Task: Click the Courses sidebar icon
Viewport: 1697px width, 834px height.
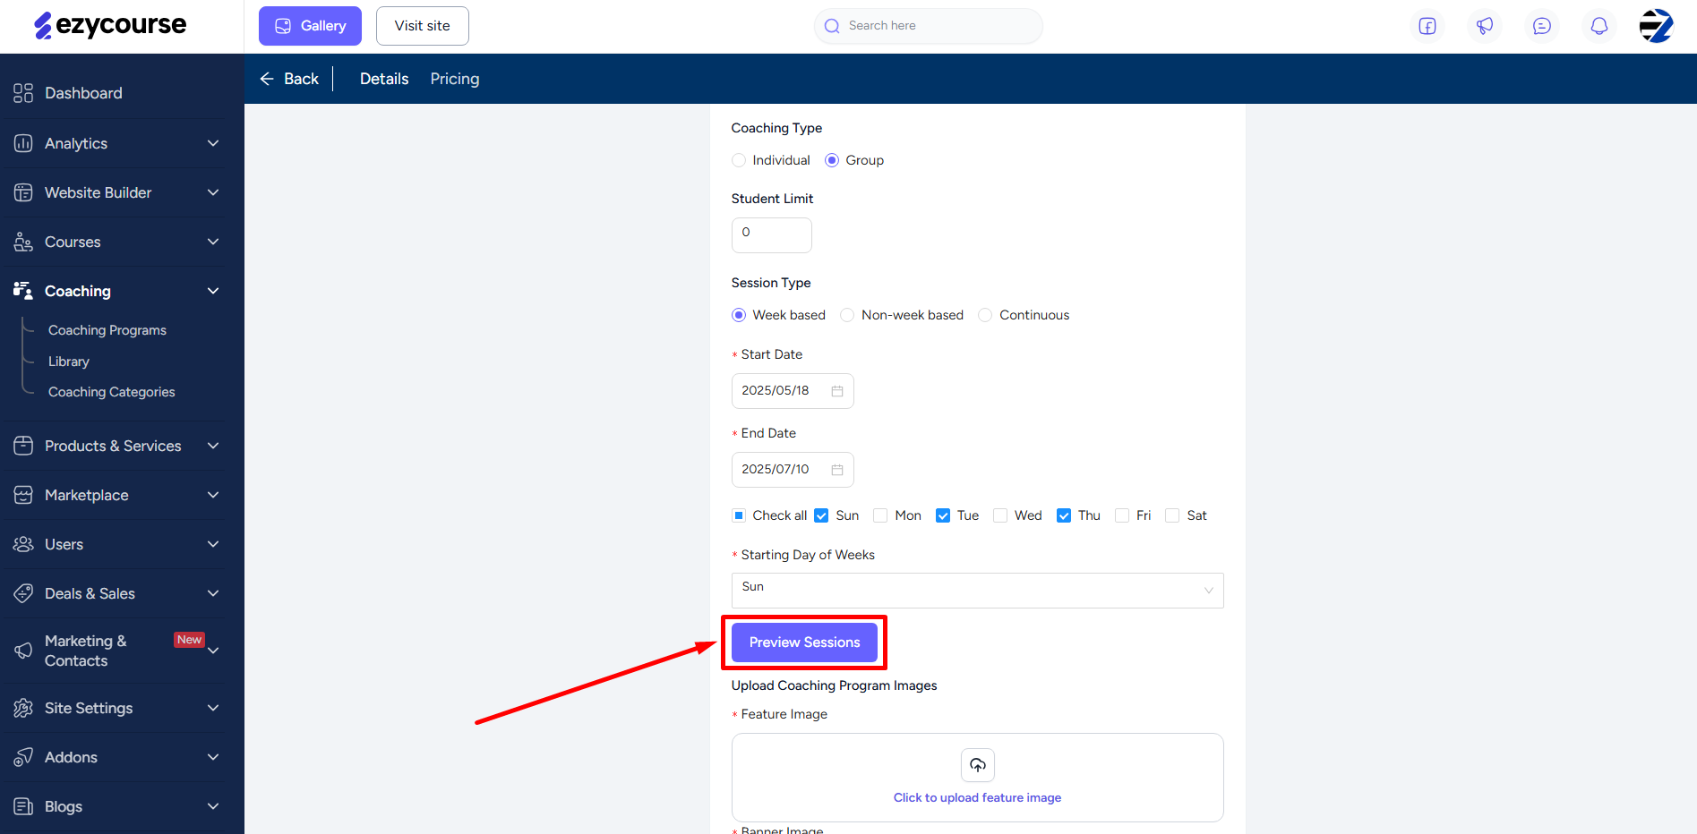Action: [23, 242]
